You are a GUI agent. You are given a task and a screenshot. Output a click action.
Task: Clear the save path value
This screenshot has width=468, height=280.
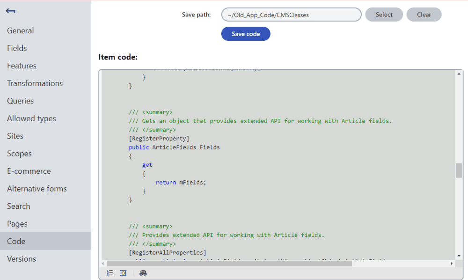click(424, 15)
